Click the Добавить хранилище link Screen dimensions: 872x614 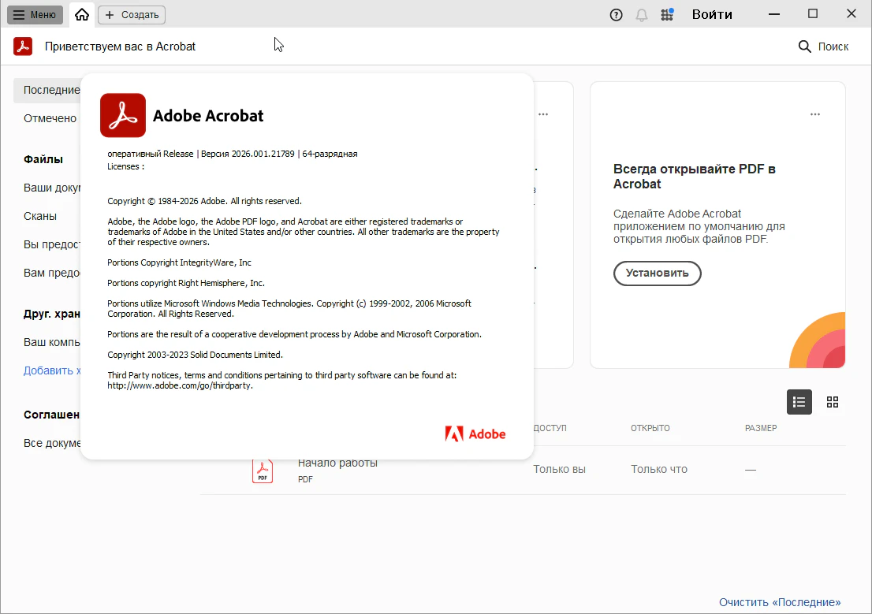pyautogui.click(x=52, y=370)
